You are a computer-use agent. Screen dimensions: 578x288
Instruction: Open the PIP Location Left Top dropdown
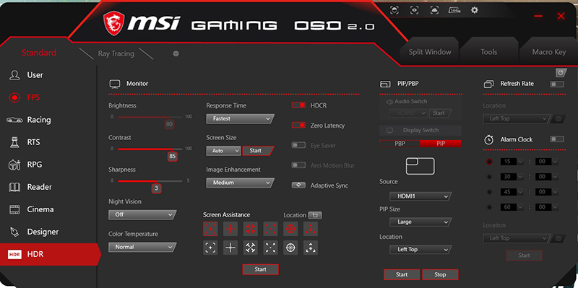click(420, 250)
